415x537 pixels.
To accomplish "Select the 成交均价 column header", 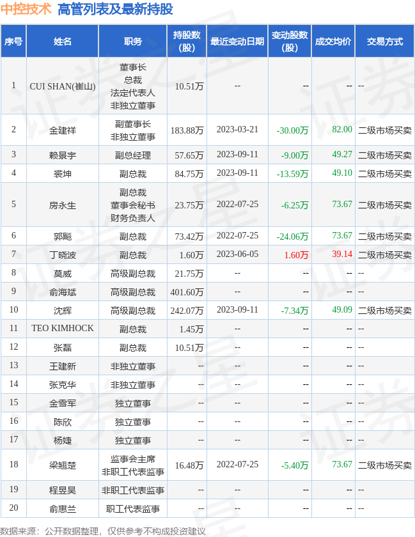I will [333, 42].
